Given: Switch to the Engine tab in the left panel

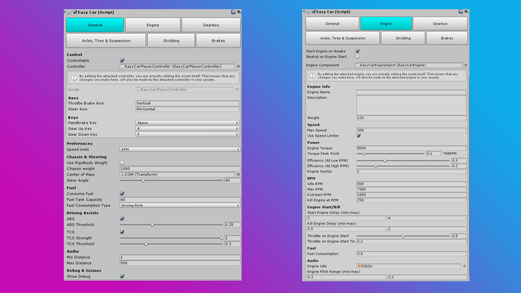Looking at the screenshot, I should [x=153, y=25].
